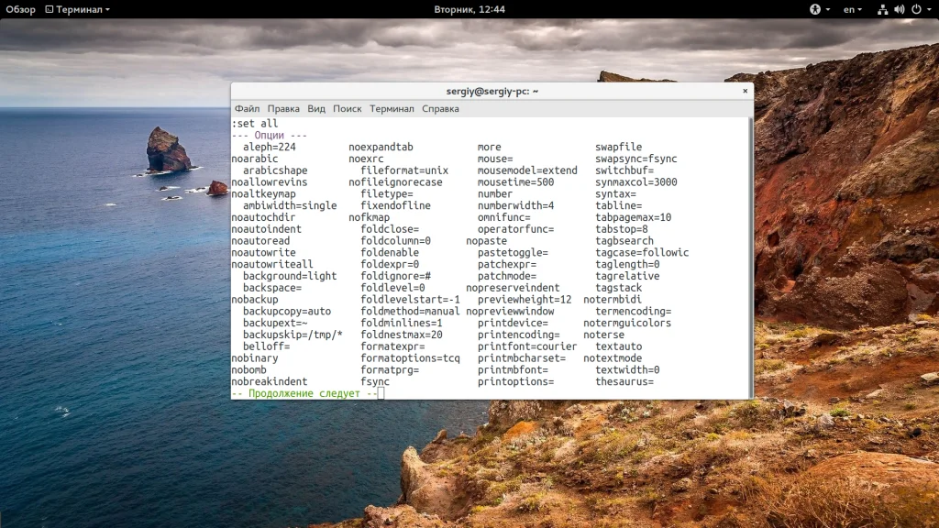Open the Поиск menu
The height and width of the screenshot is (528, 939).
click(348, 108)
